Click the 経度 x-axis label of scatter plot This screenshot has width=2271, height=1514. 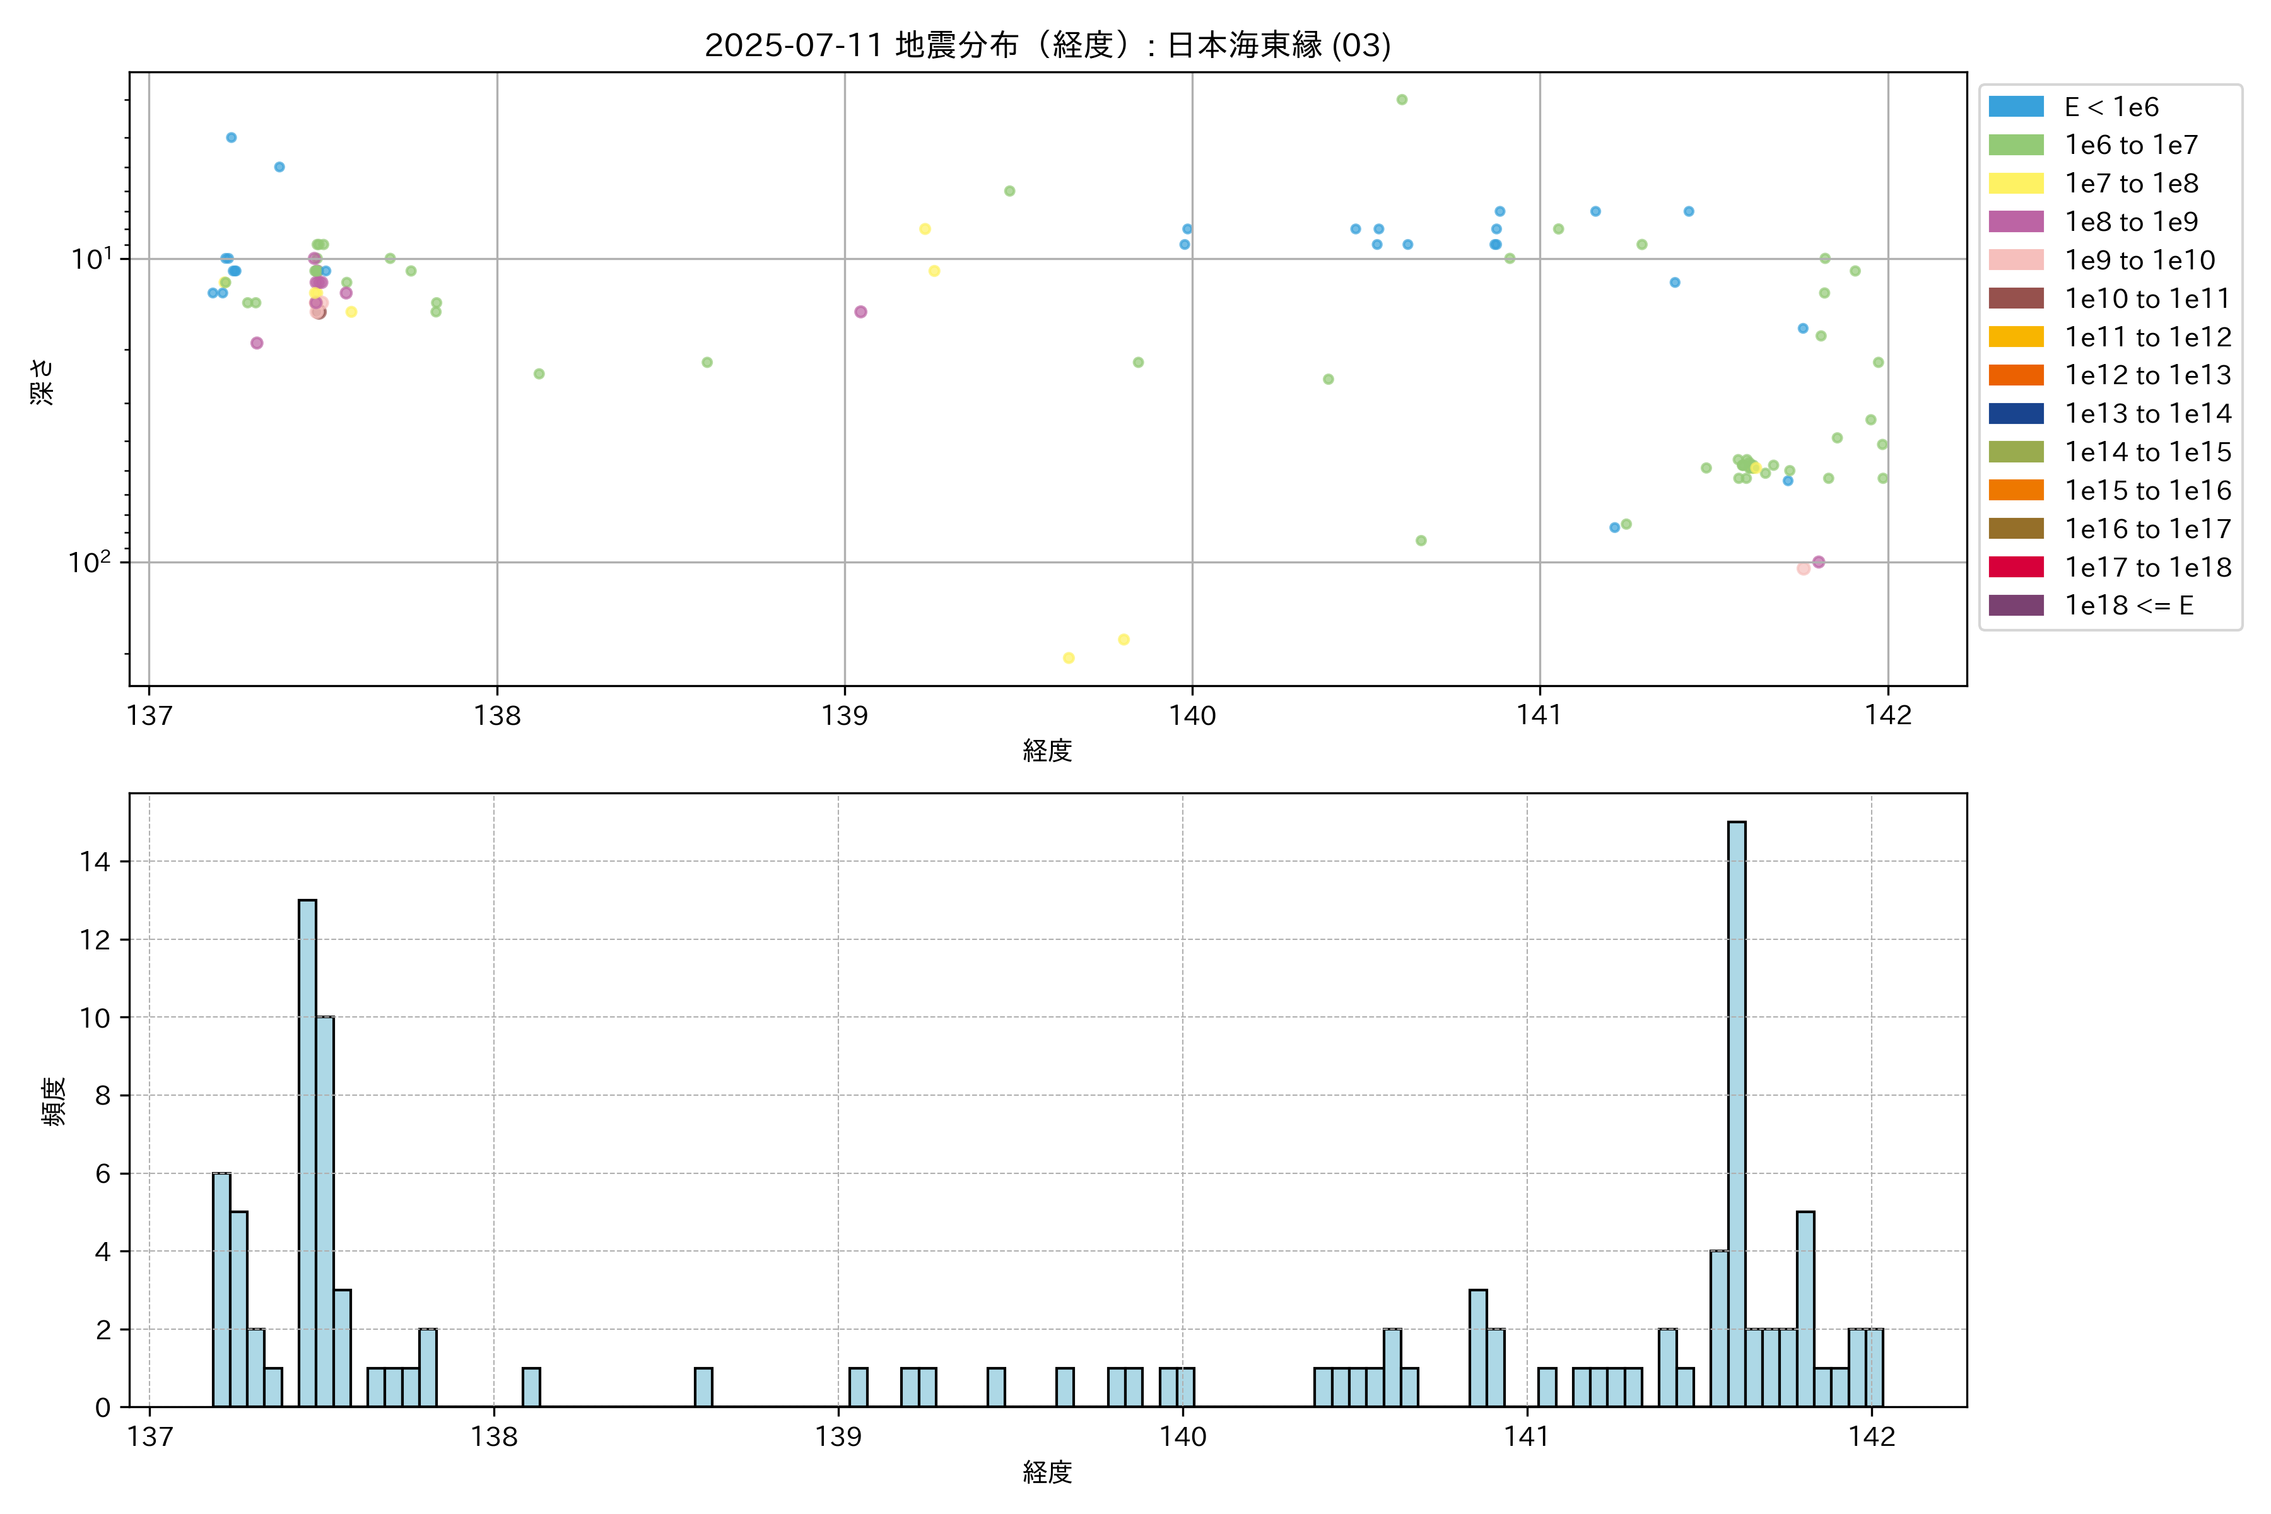pos(1047,750)
